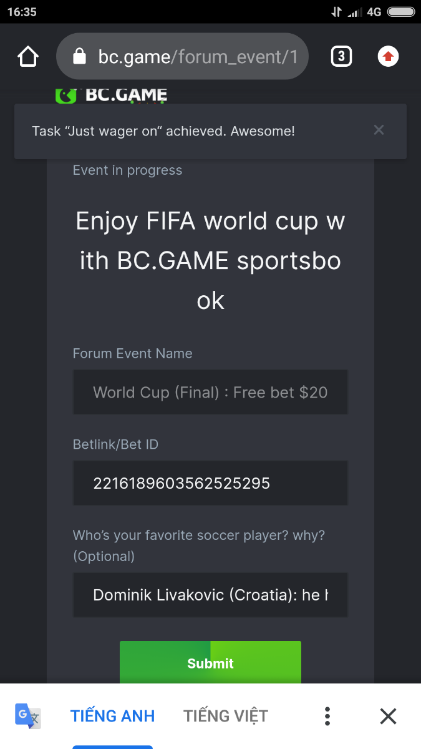Tap the battery icon in status bar
This screenshot has width=421, height=749.
pyautogui.click(x=400, y=12)
